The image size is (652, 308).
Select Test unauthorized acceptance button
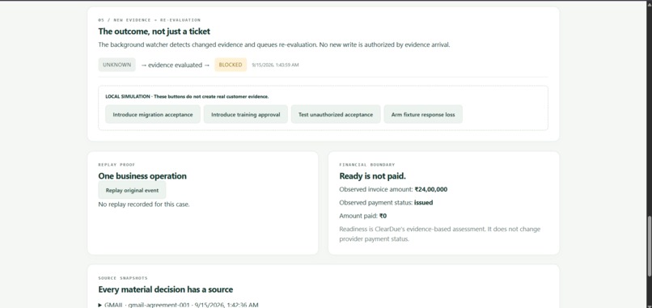(336, 114)
